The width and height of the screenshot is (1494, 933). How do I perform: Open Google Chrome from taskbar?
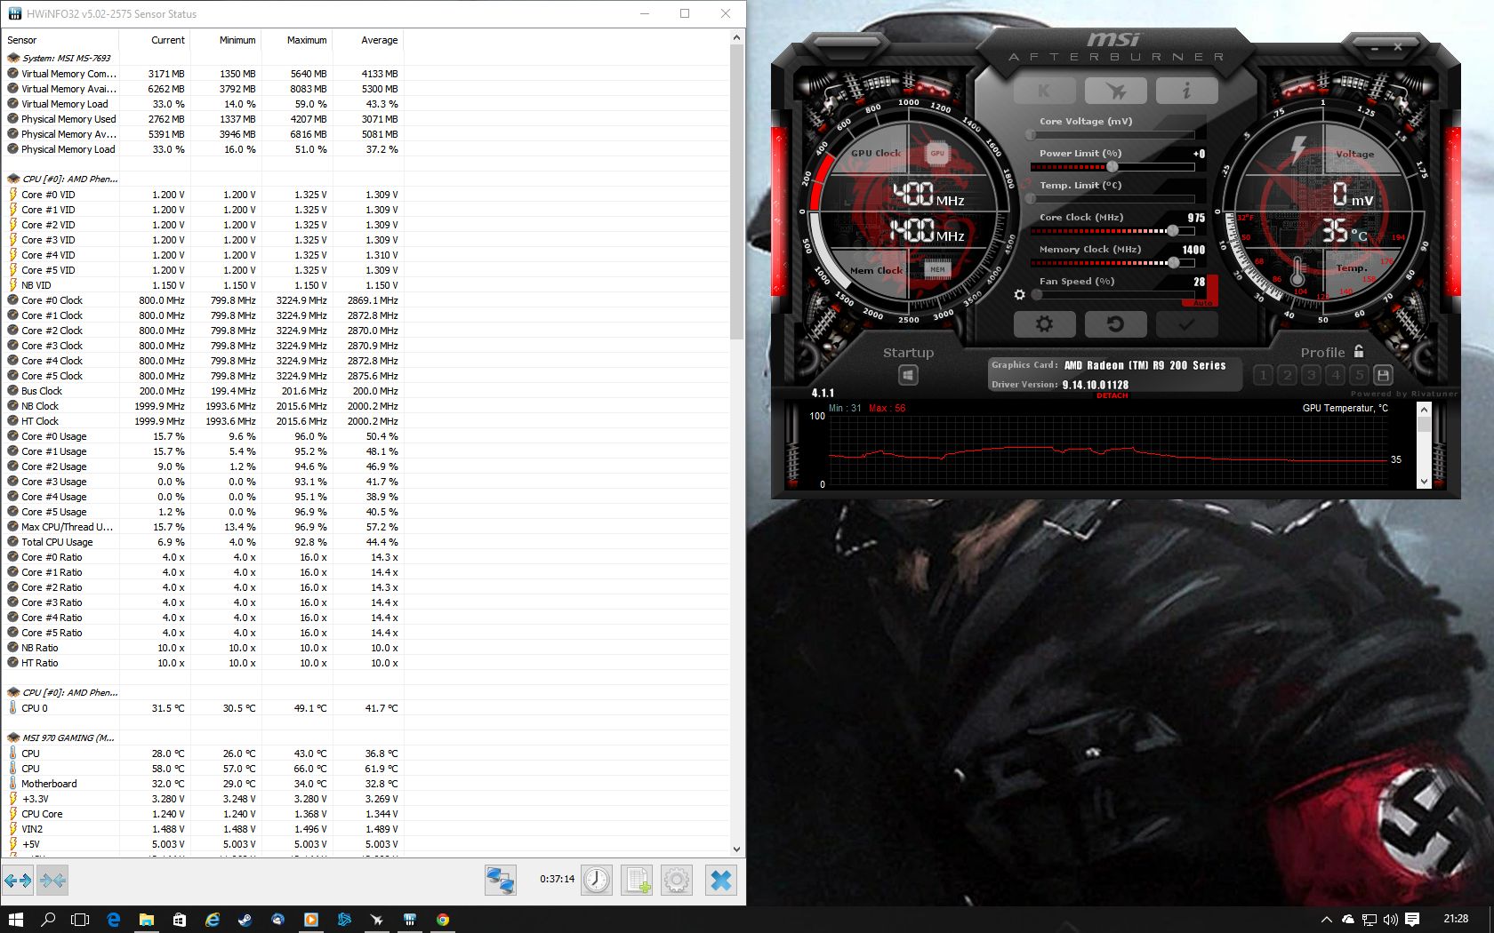[x=442, y=920]
